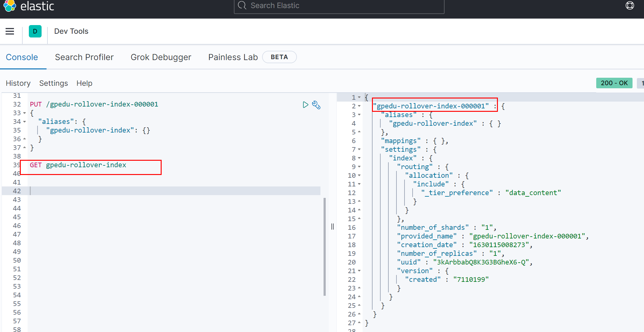Open the console Help

point(84,83)
